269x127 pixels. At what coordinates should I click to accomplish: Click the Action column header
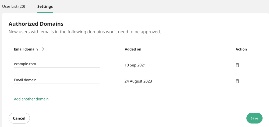point(241,49)
